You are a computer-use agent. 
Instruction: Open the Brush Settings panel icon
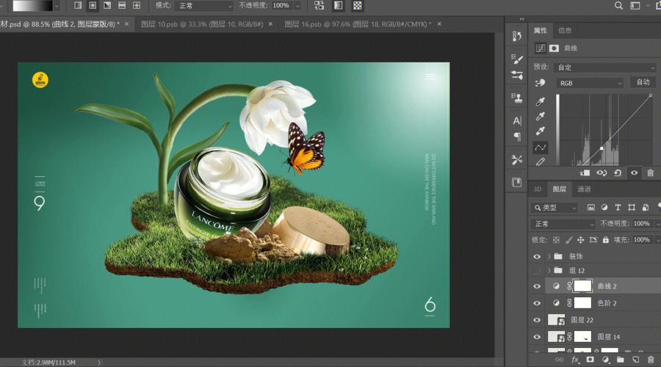coord(517,59)
